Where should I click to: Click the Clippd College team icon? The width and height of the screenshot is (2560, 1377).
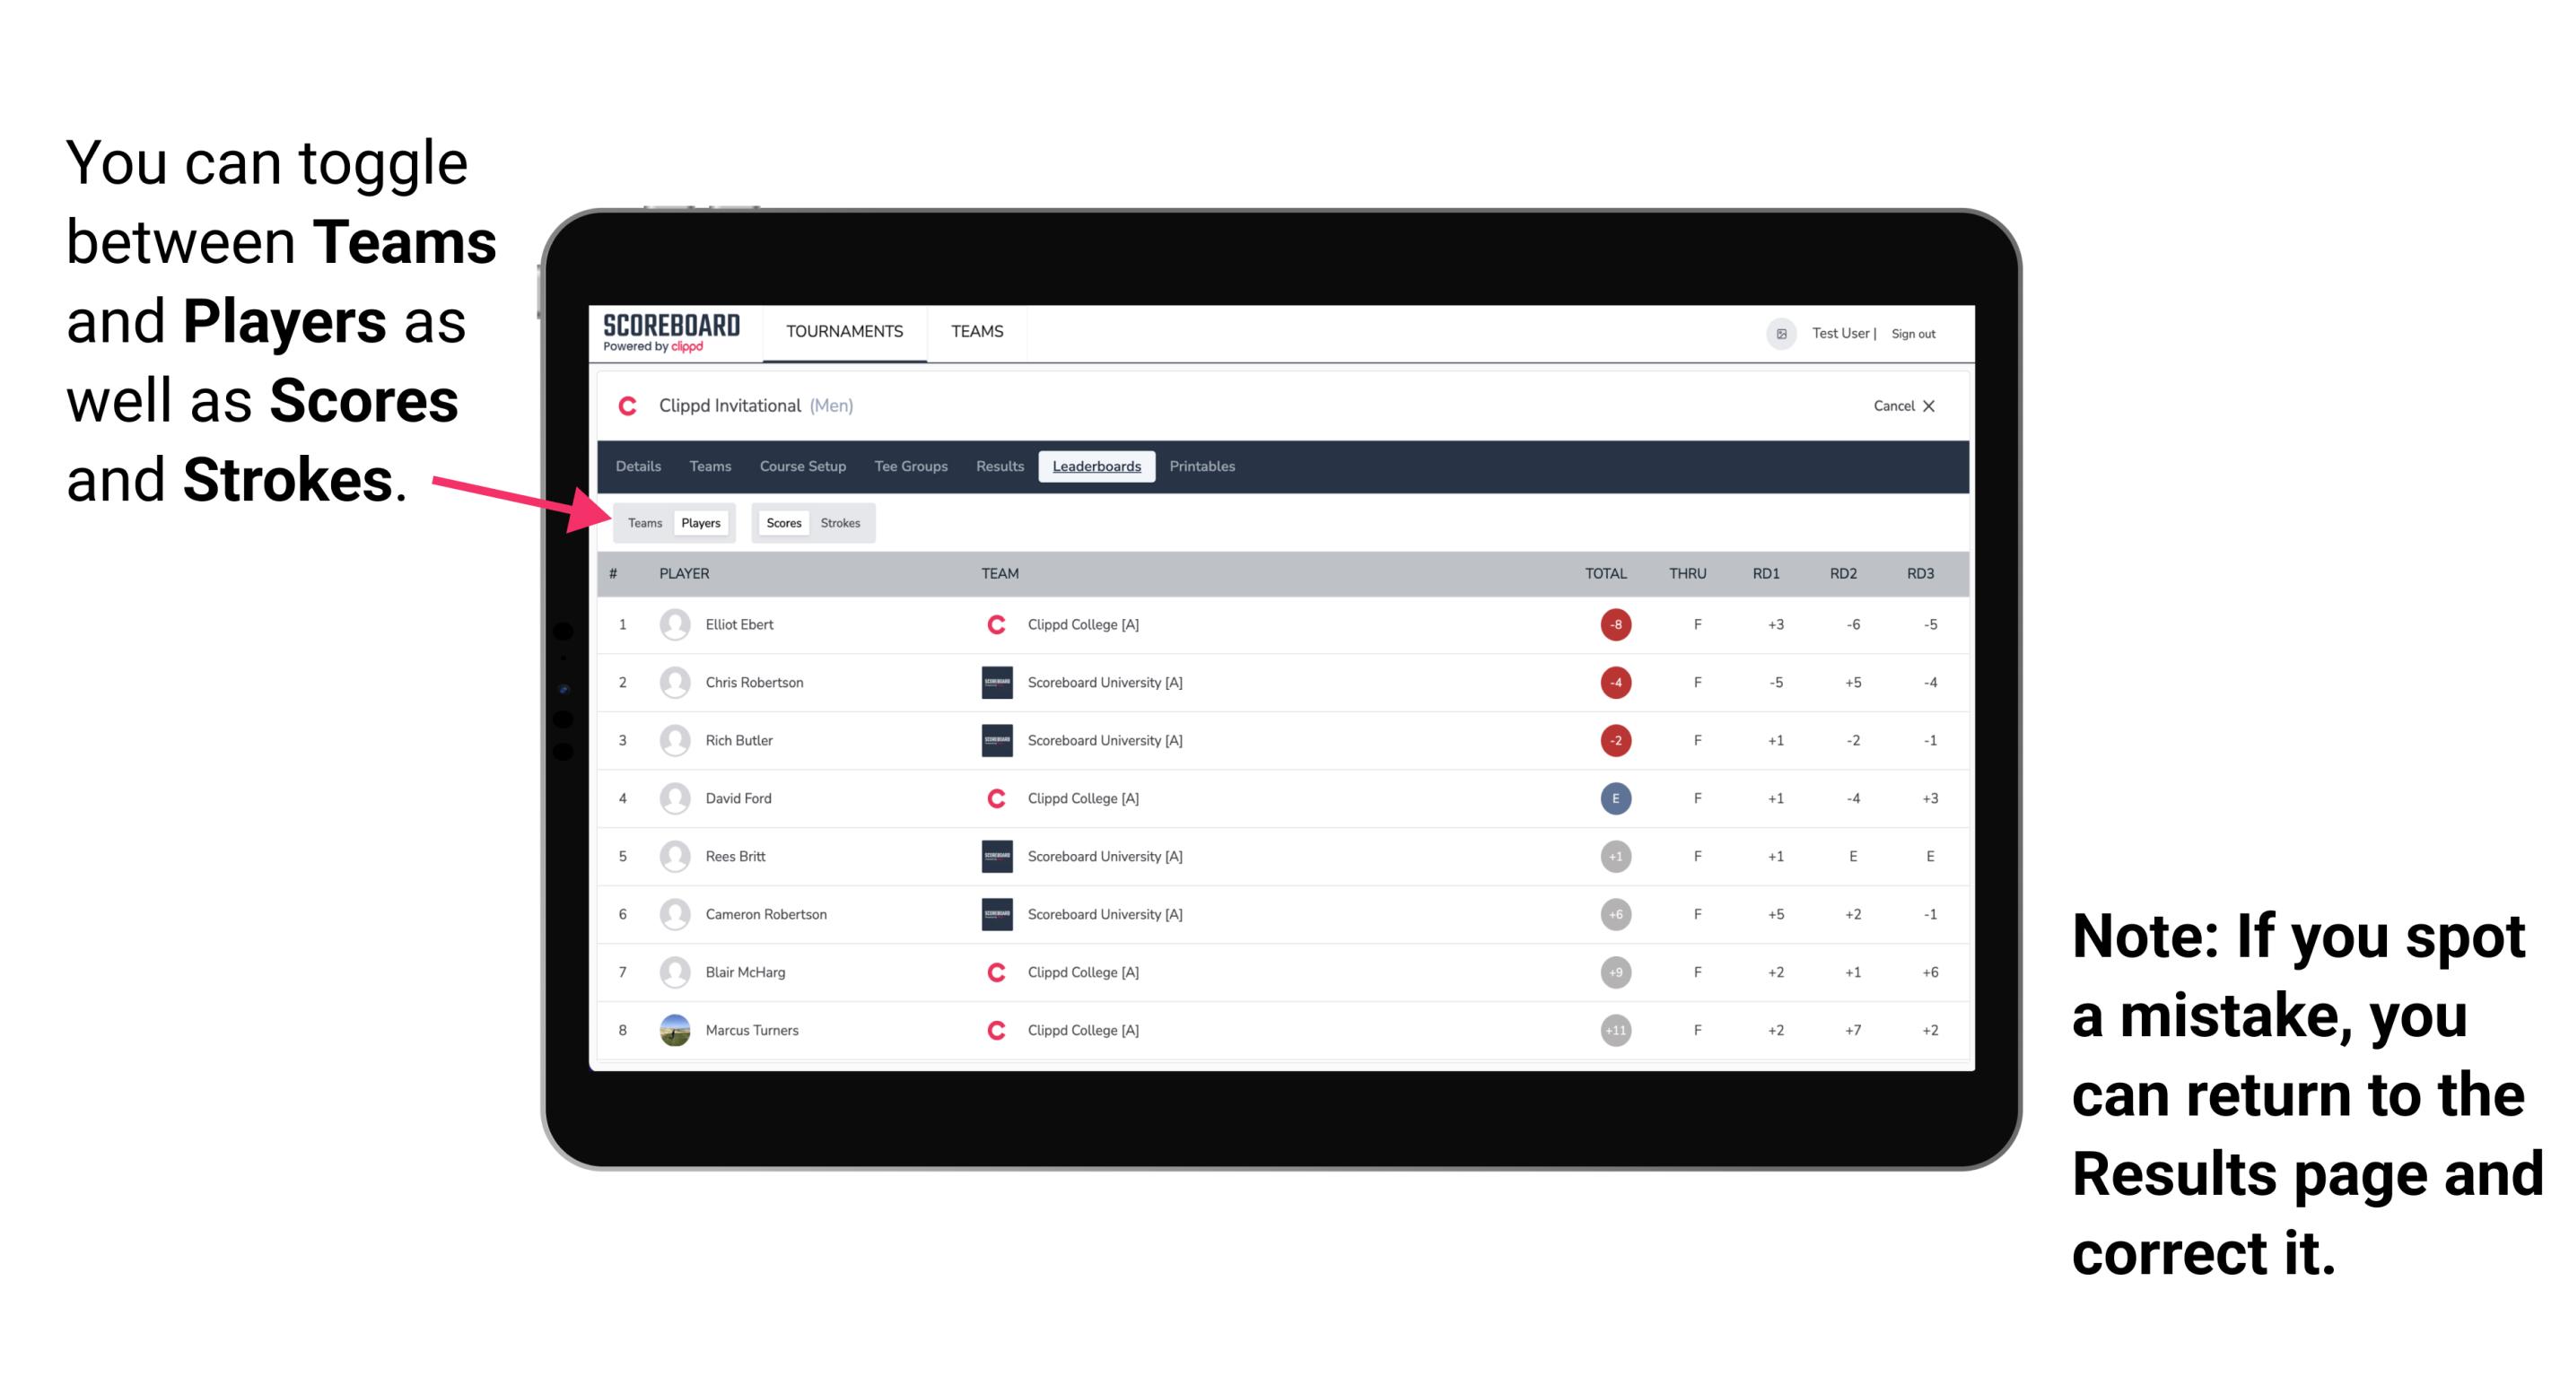993,624
